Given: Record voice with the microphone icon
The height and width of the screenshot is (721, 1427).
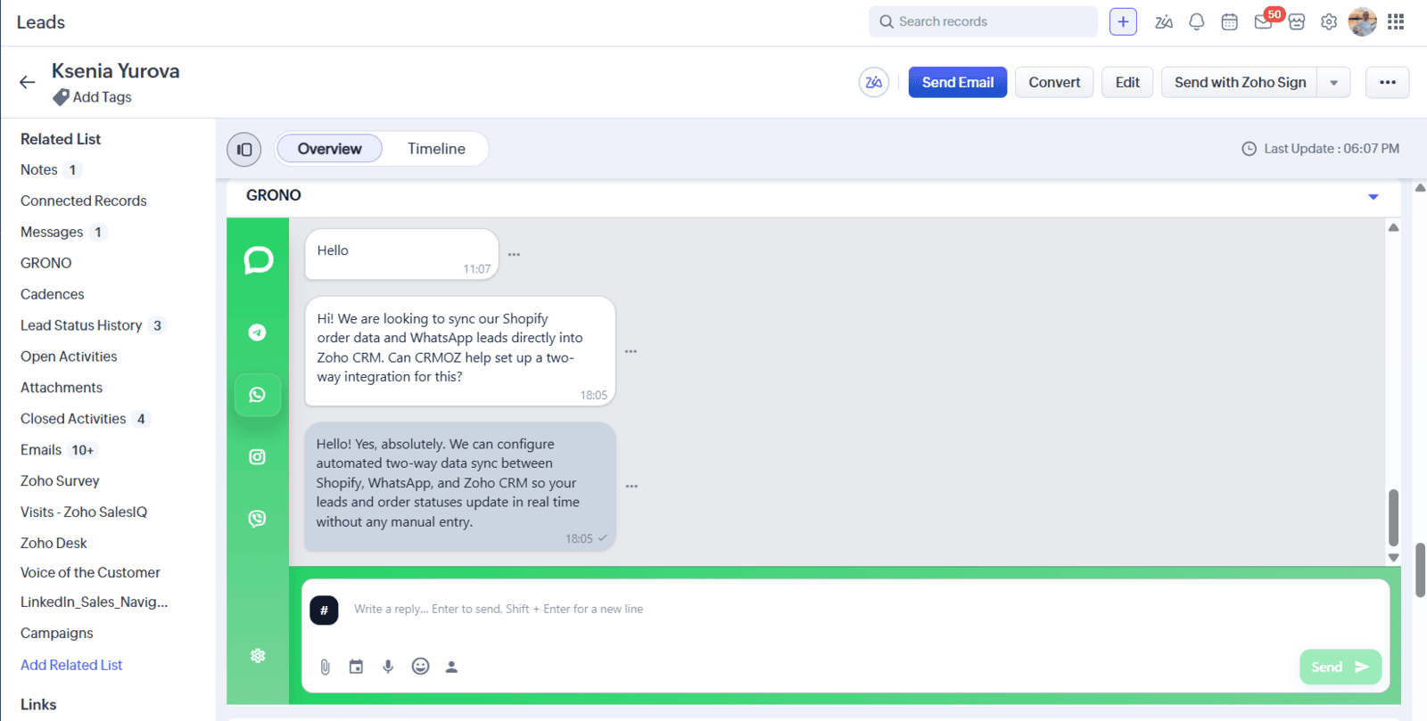Looking at the screenshot, I should click(x=388, y=667).
